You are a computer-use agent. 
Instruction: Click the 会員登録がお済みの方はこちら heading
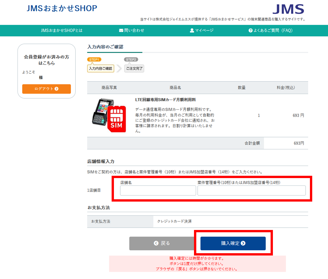46,60
